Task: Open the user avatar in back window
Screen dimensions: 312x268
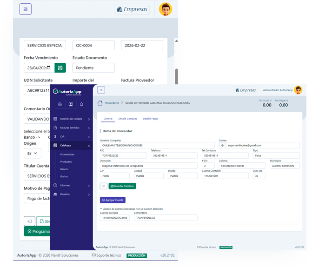Action: point(166,9)
